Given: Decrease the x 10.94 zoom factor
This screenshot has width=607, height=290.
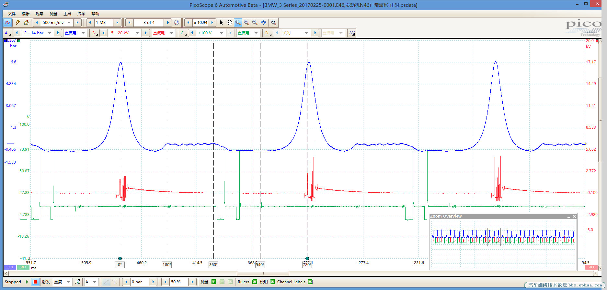Looking at the screenshot, I should coord(189,23).
